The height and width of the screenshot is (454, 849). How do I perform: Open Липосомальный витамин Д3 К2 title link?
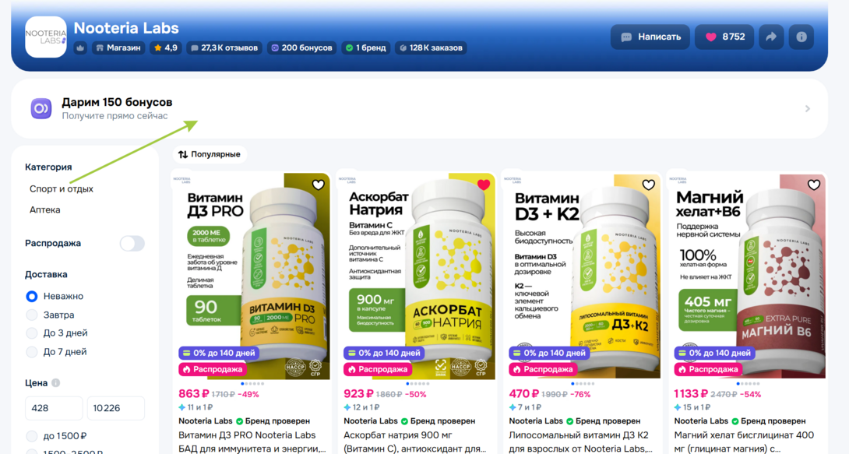[581, 442]
